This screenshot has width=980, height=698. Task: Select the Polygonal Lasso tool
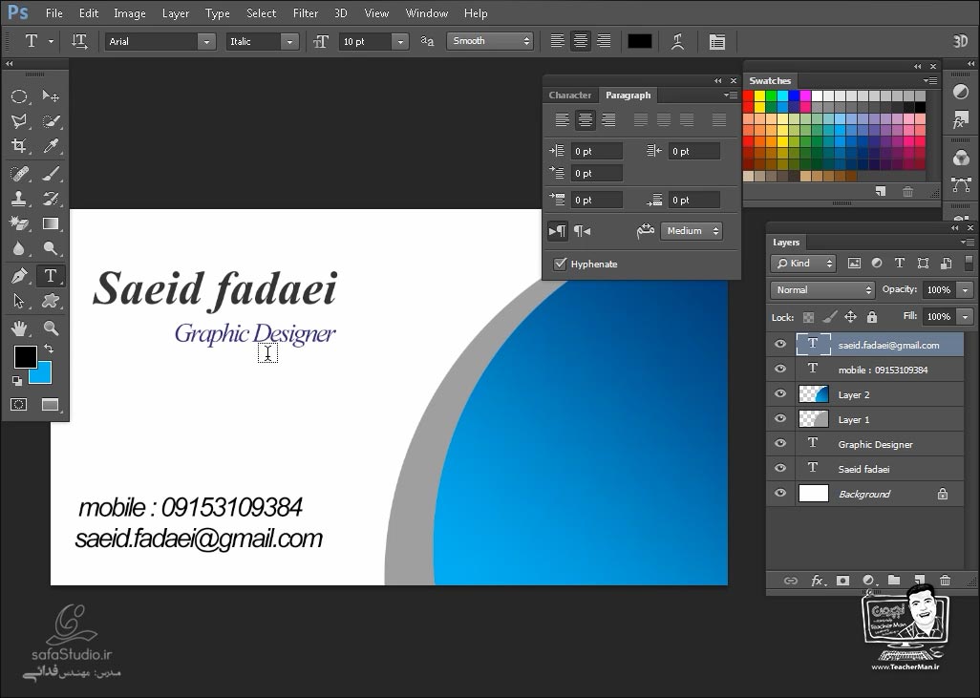click(19, 121)
